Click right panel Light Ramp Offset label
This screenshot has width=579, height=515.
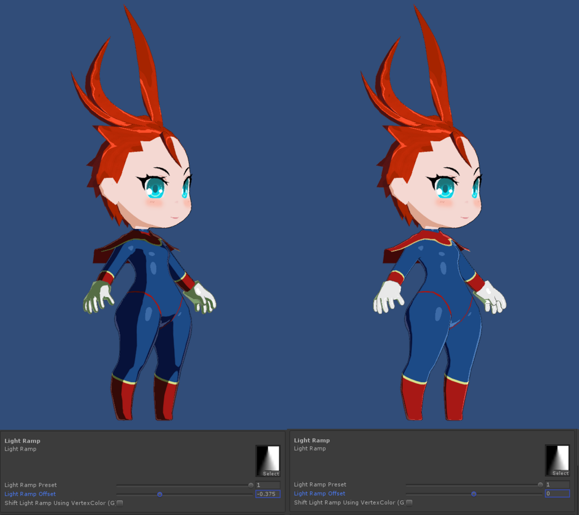319,493
